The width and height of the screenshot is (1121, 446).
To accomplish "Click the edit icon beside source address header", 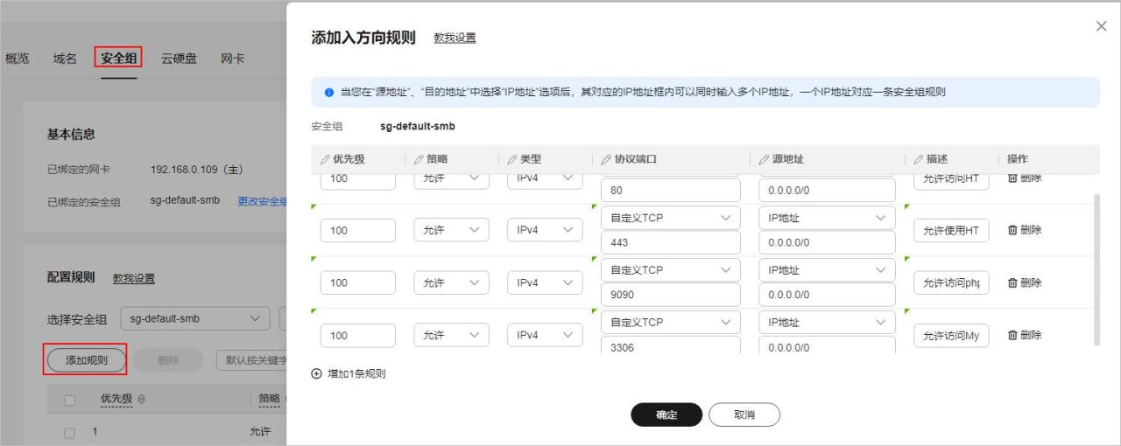I will pyautogui.click(x=764, y=159).
